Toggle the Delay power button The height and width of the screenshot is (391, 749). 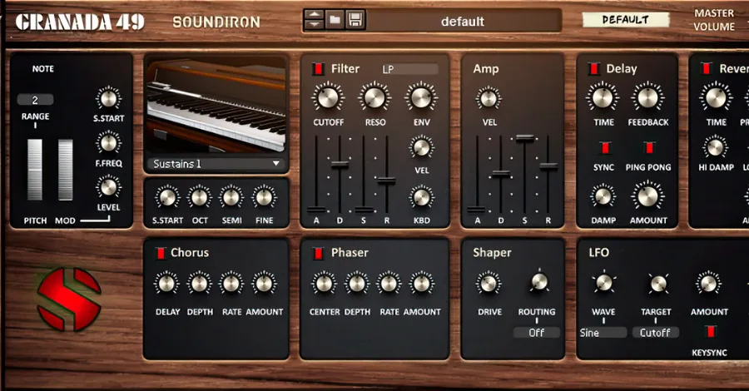point(593,69)
